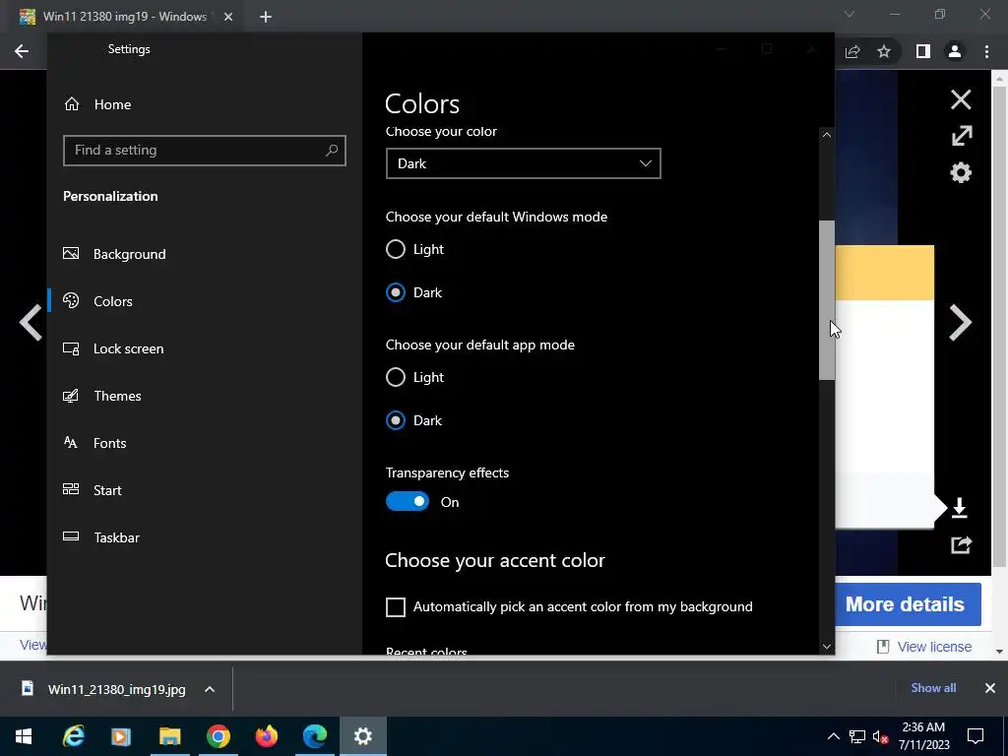
Task: Go to Settings Home
Action: (97, 104)
